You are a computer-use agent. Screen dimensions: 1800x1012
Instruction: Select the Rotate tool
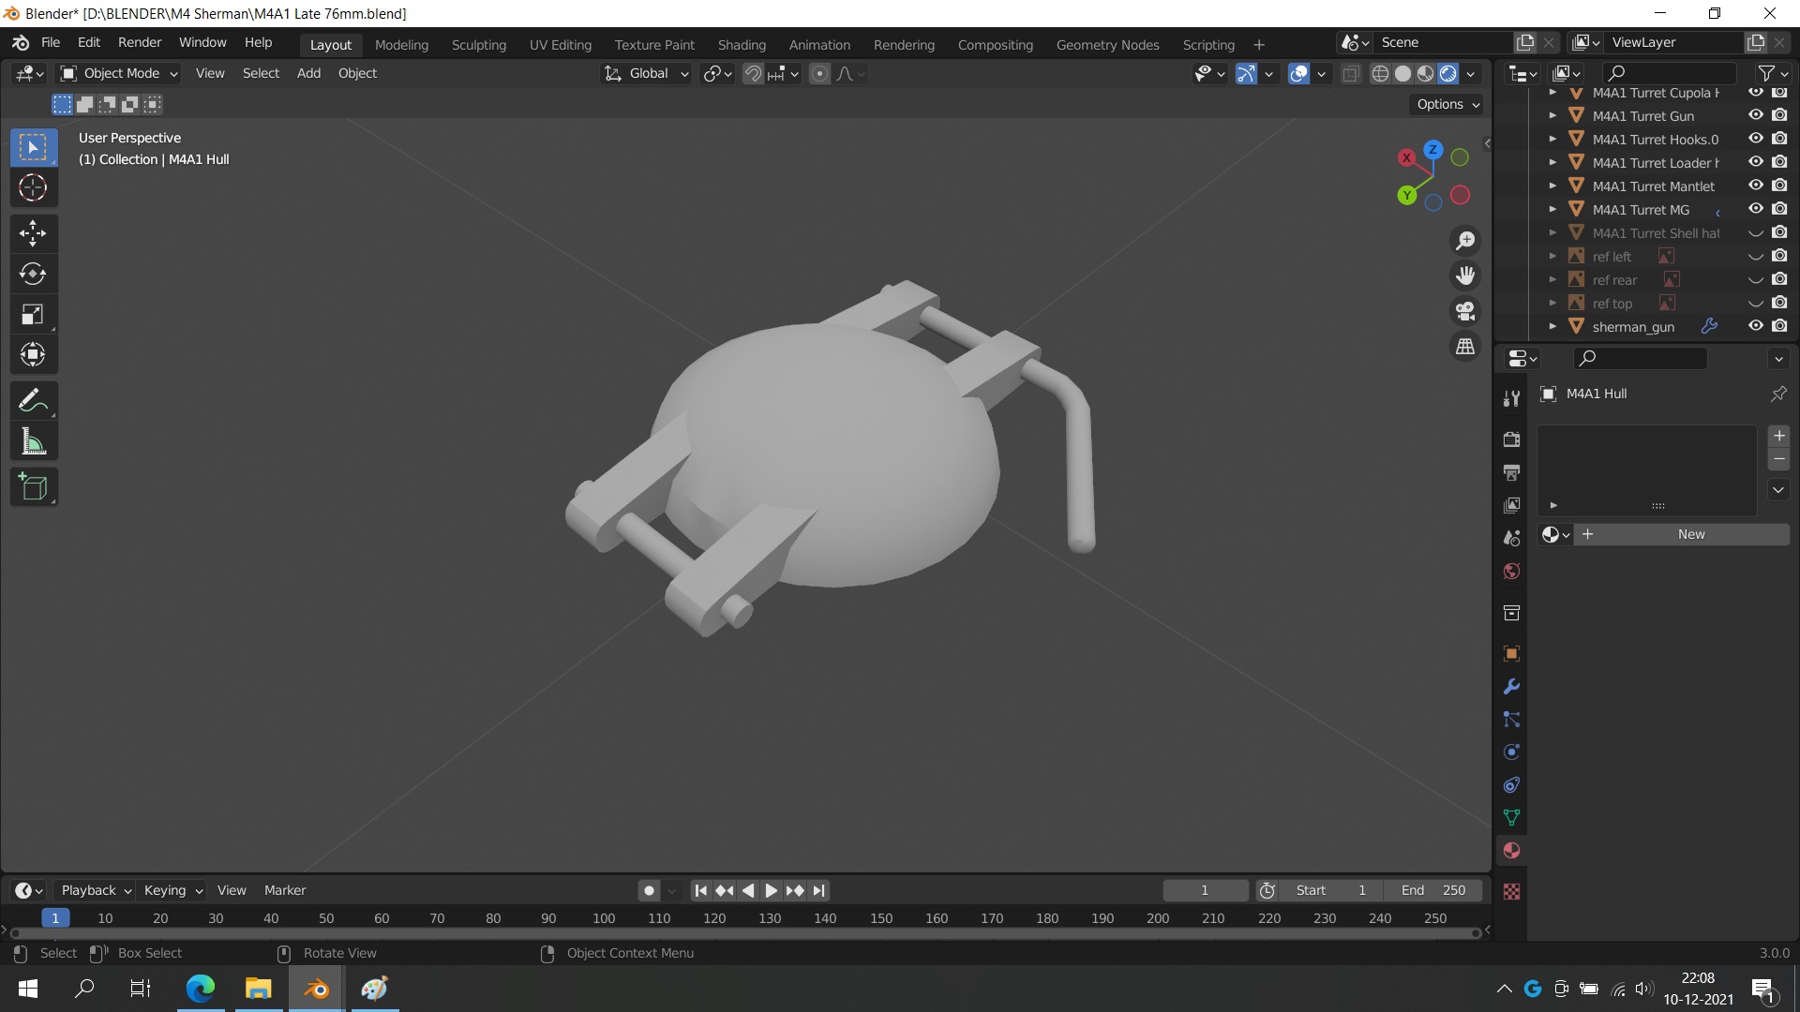(x=33, y=274)
